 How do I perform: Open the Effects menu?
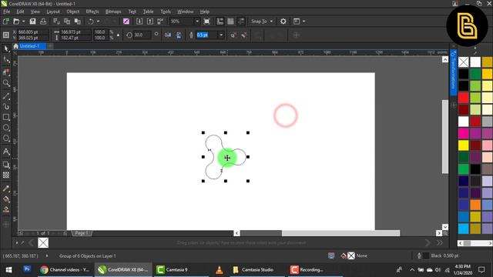(92, 12)
